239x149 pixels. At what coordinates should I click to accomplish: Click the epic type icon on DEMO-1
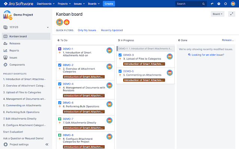60,49
